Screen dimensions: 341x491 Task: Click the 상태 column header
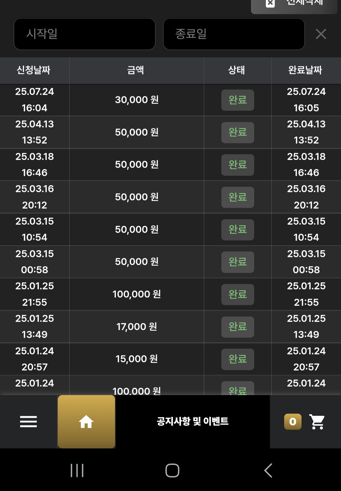coord(237,70)
